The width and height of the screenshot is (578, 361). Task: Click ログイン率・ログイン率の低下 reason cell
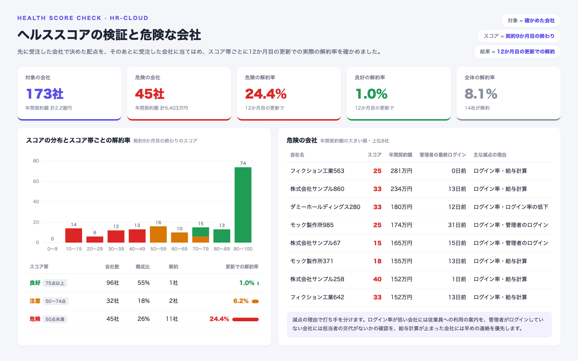coord(511,207)
